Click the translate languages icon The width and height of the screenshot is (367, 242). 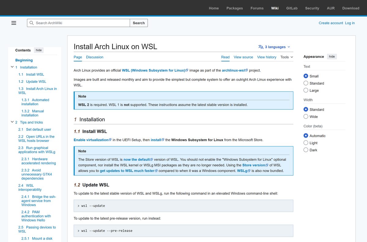point(261,47)
